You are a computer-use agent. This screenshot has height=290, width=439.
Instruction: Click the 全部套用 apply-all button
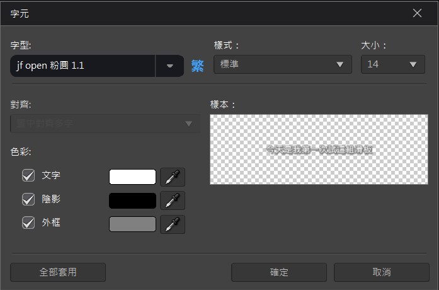pyautogui.click(x=58, y=272)
